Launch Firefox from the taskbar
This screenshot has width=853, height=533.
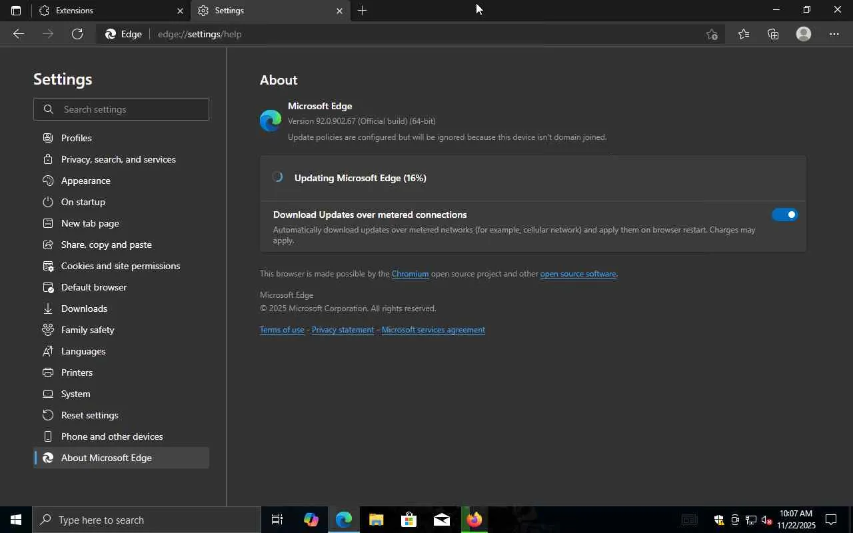coord(474,520)
